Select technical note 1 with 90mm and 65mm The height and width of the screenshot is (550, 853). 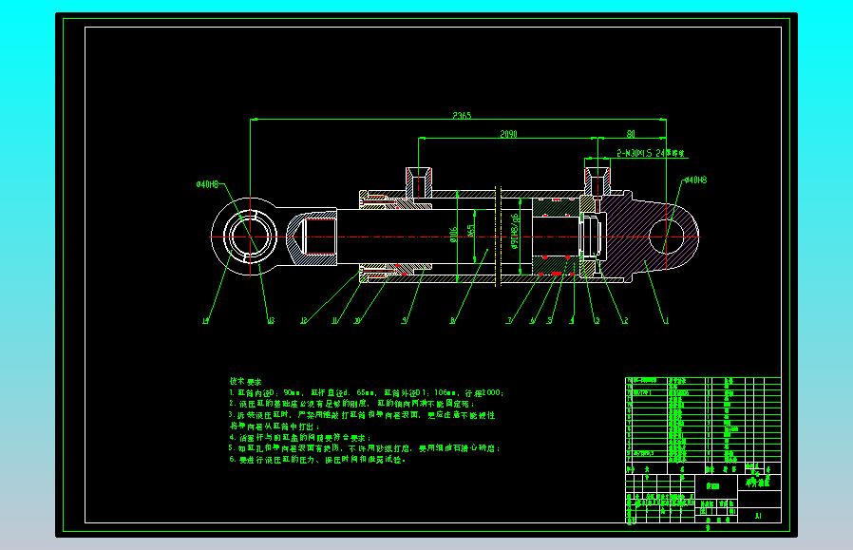(x=366, y=392)
